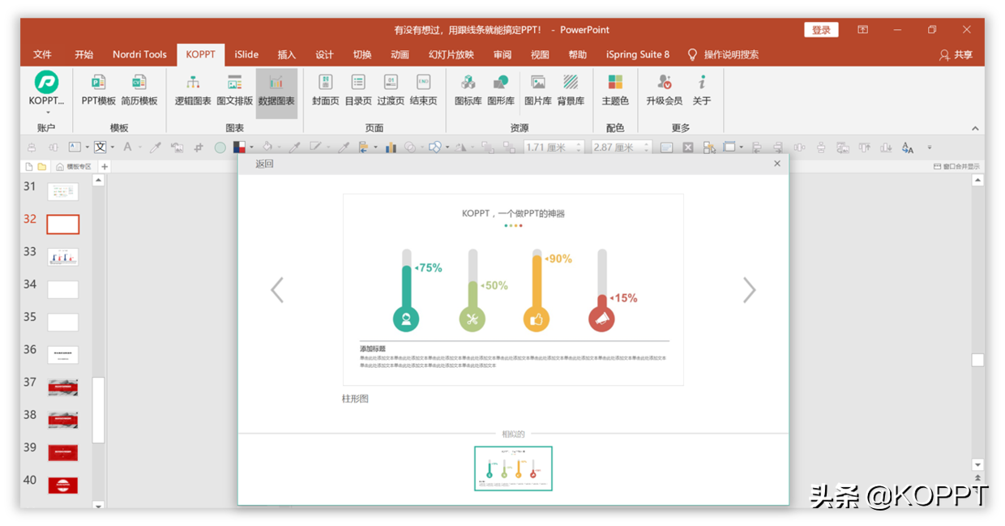The width and height of the screenshot is (1005, 526).
Task: Select slide 31 thumbnail
Action: point(62,191)
